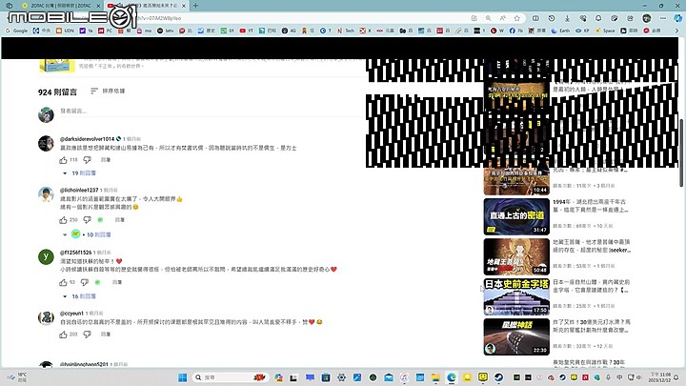Dislike the comment by @lichoinlee1237
Viewport: 686px width, 386px height.
(87, 220)
